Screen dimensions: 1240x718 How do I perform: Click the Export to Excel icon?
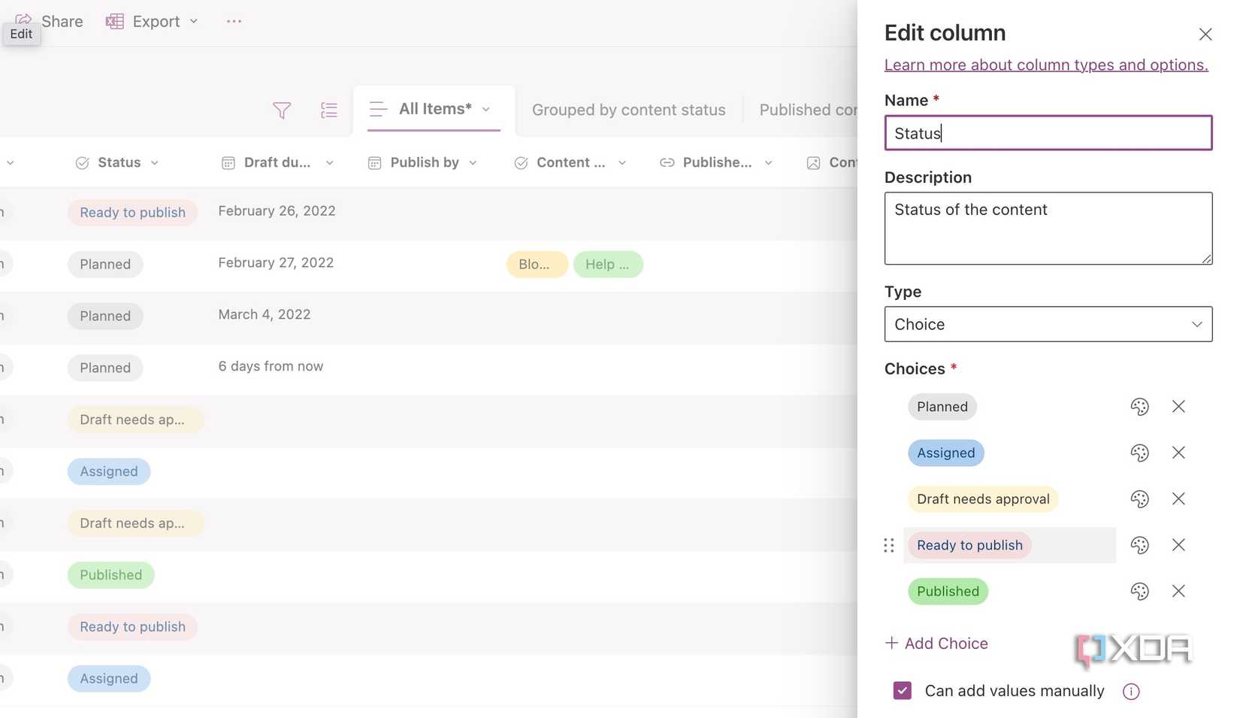click(x=114, y=21)
